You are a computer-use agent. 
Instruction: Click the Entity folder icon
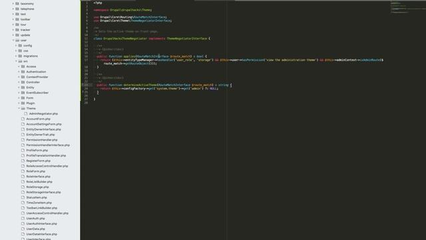(x=23, y=87)
